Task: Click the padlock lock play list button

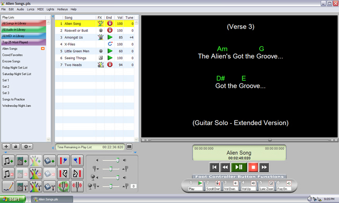Action: pos(15,146)
